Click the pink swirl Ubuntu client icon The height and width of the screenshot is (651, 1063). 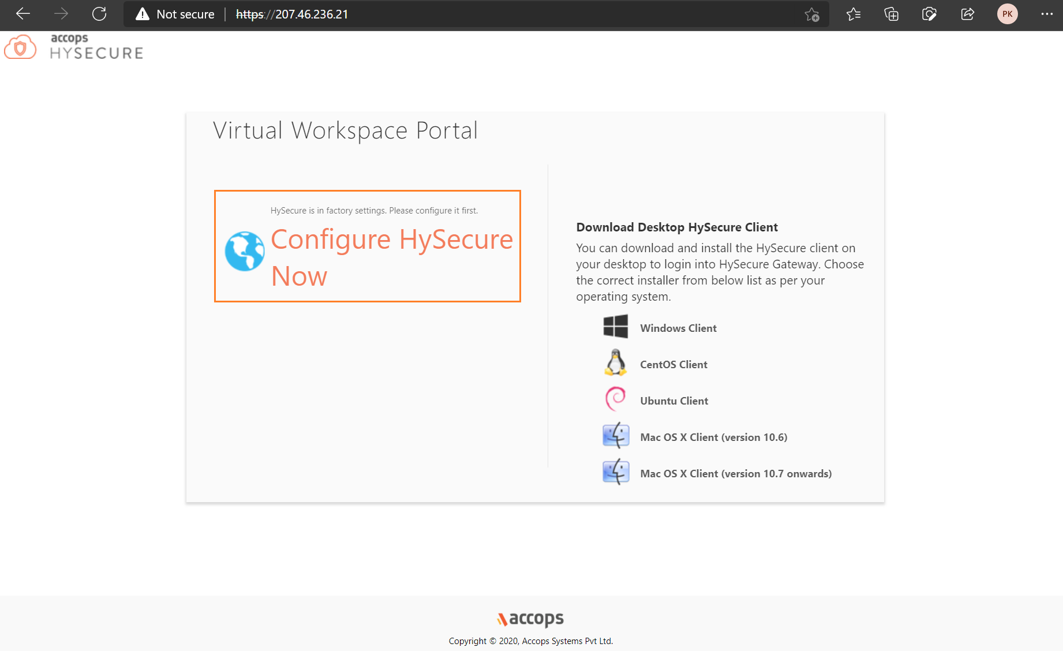tap(616, 399)
